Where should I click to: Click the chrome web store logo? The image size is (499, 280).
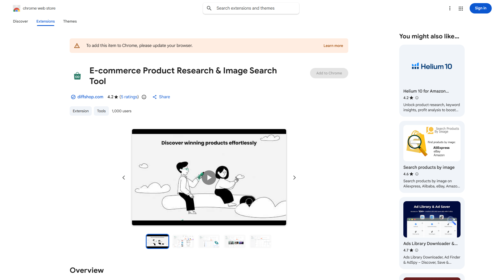pos(17,8)
